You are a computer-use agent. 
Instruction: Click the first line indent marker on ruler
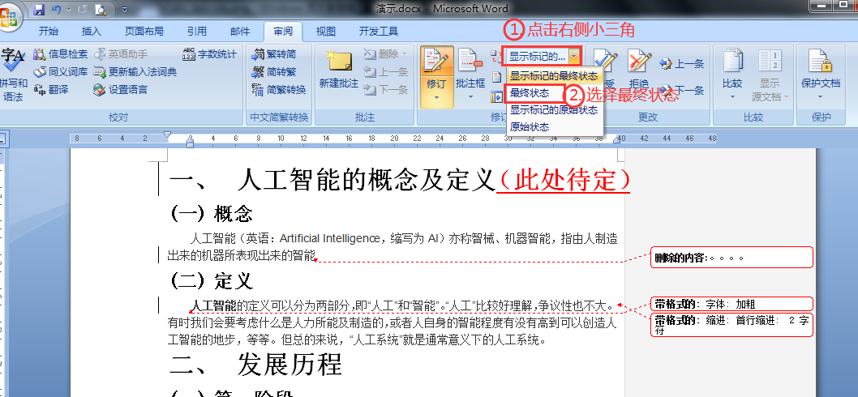click(167, 134)
